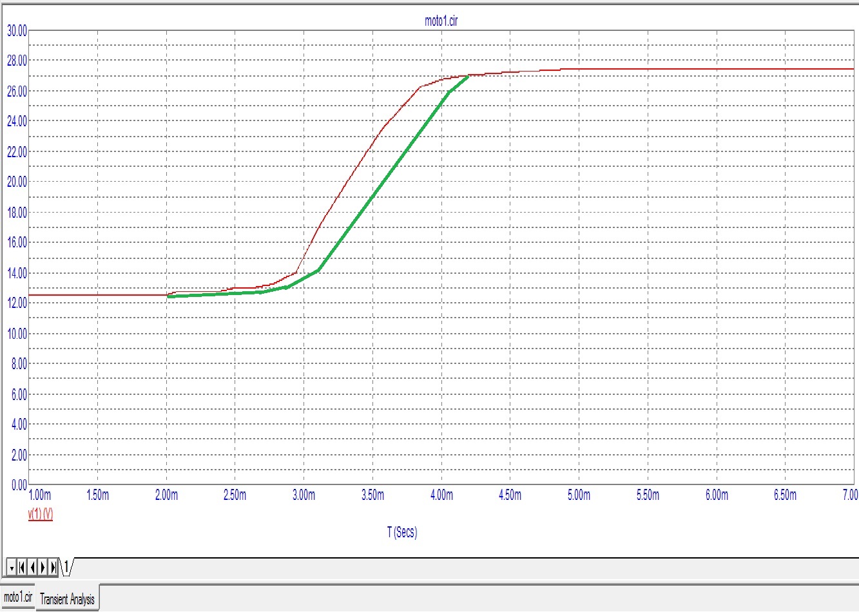Click the next page arrow button
This screenshot has height=612, width=859.
(43, 568)
